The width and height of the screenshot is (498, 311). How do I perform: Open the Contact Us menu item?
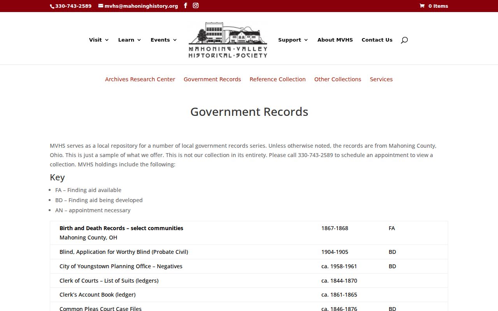[377, 40]
